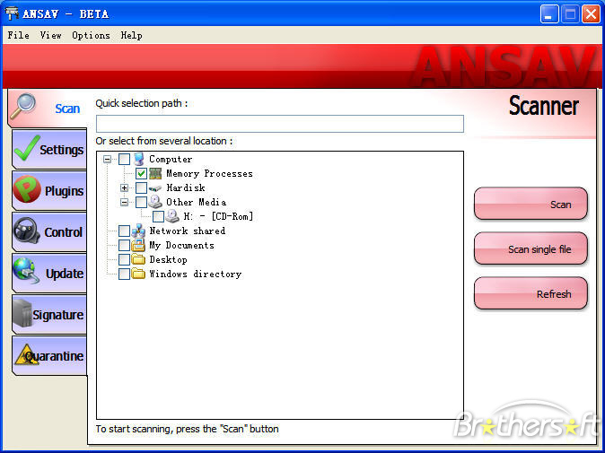Screen dimensions: 605x453
Task: Click the steering wheel Control icon
Action: click(27, 231)
